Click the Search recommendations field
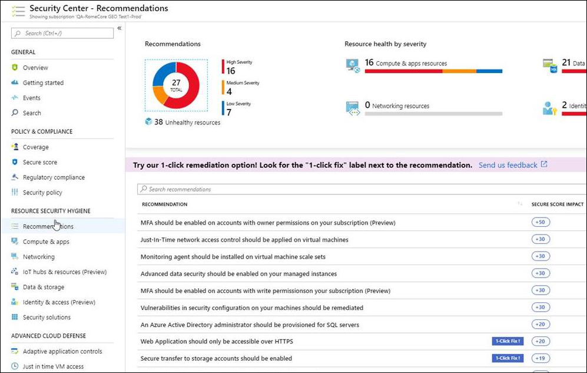Viewport: 587px width, 373px height. pos(362,189)
